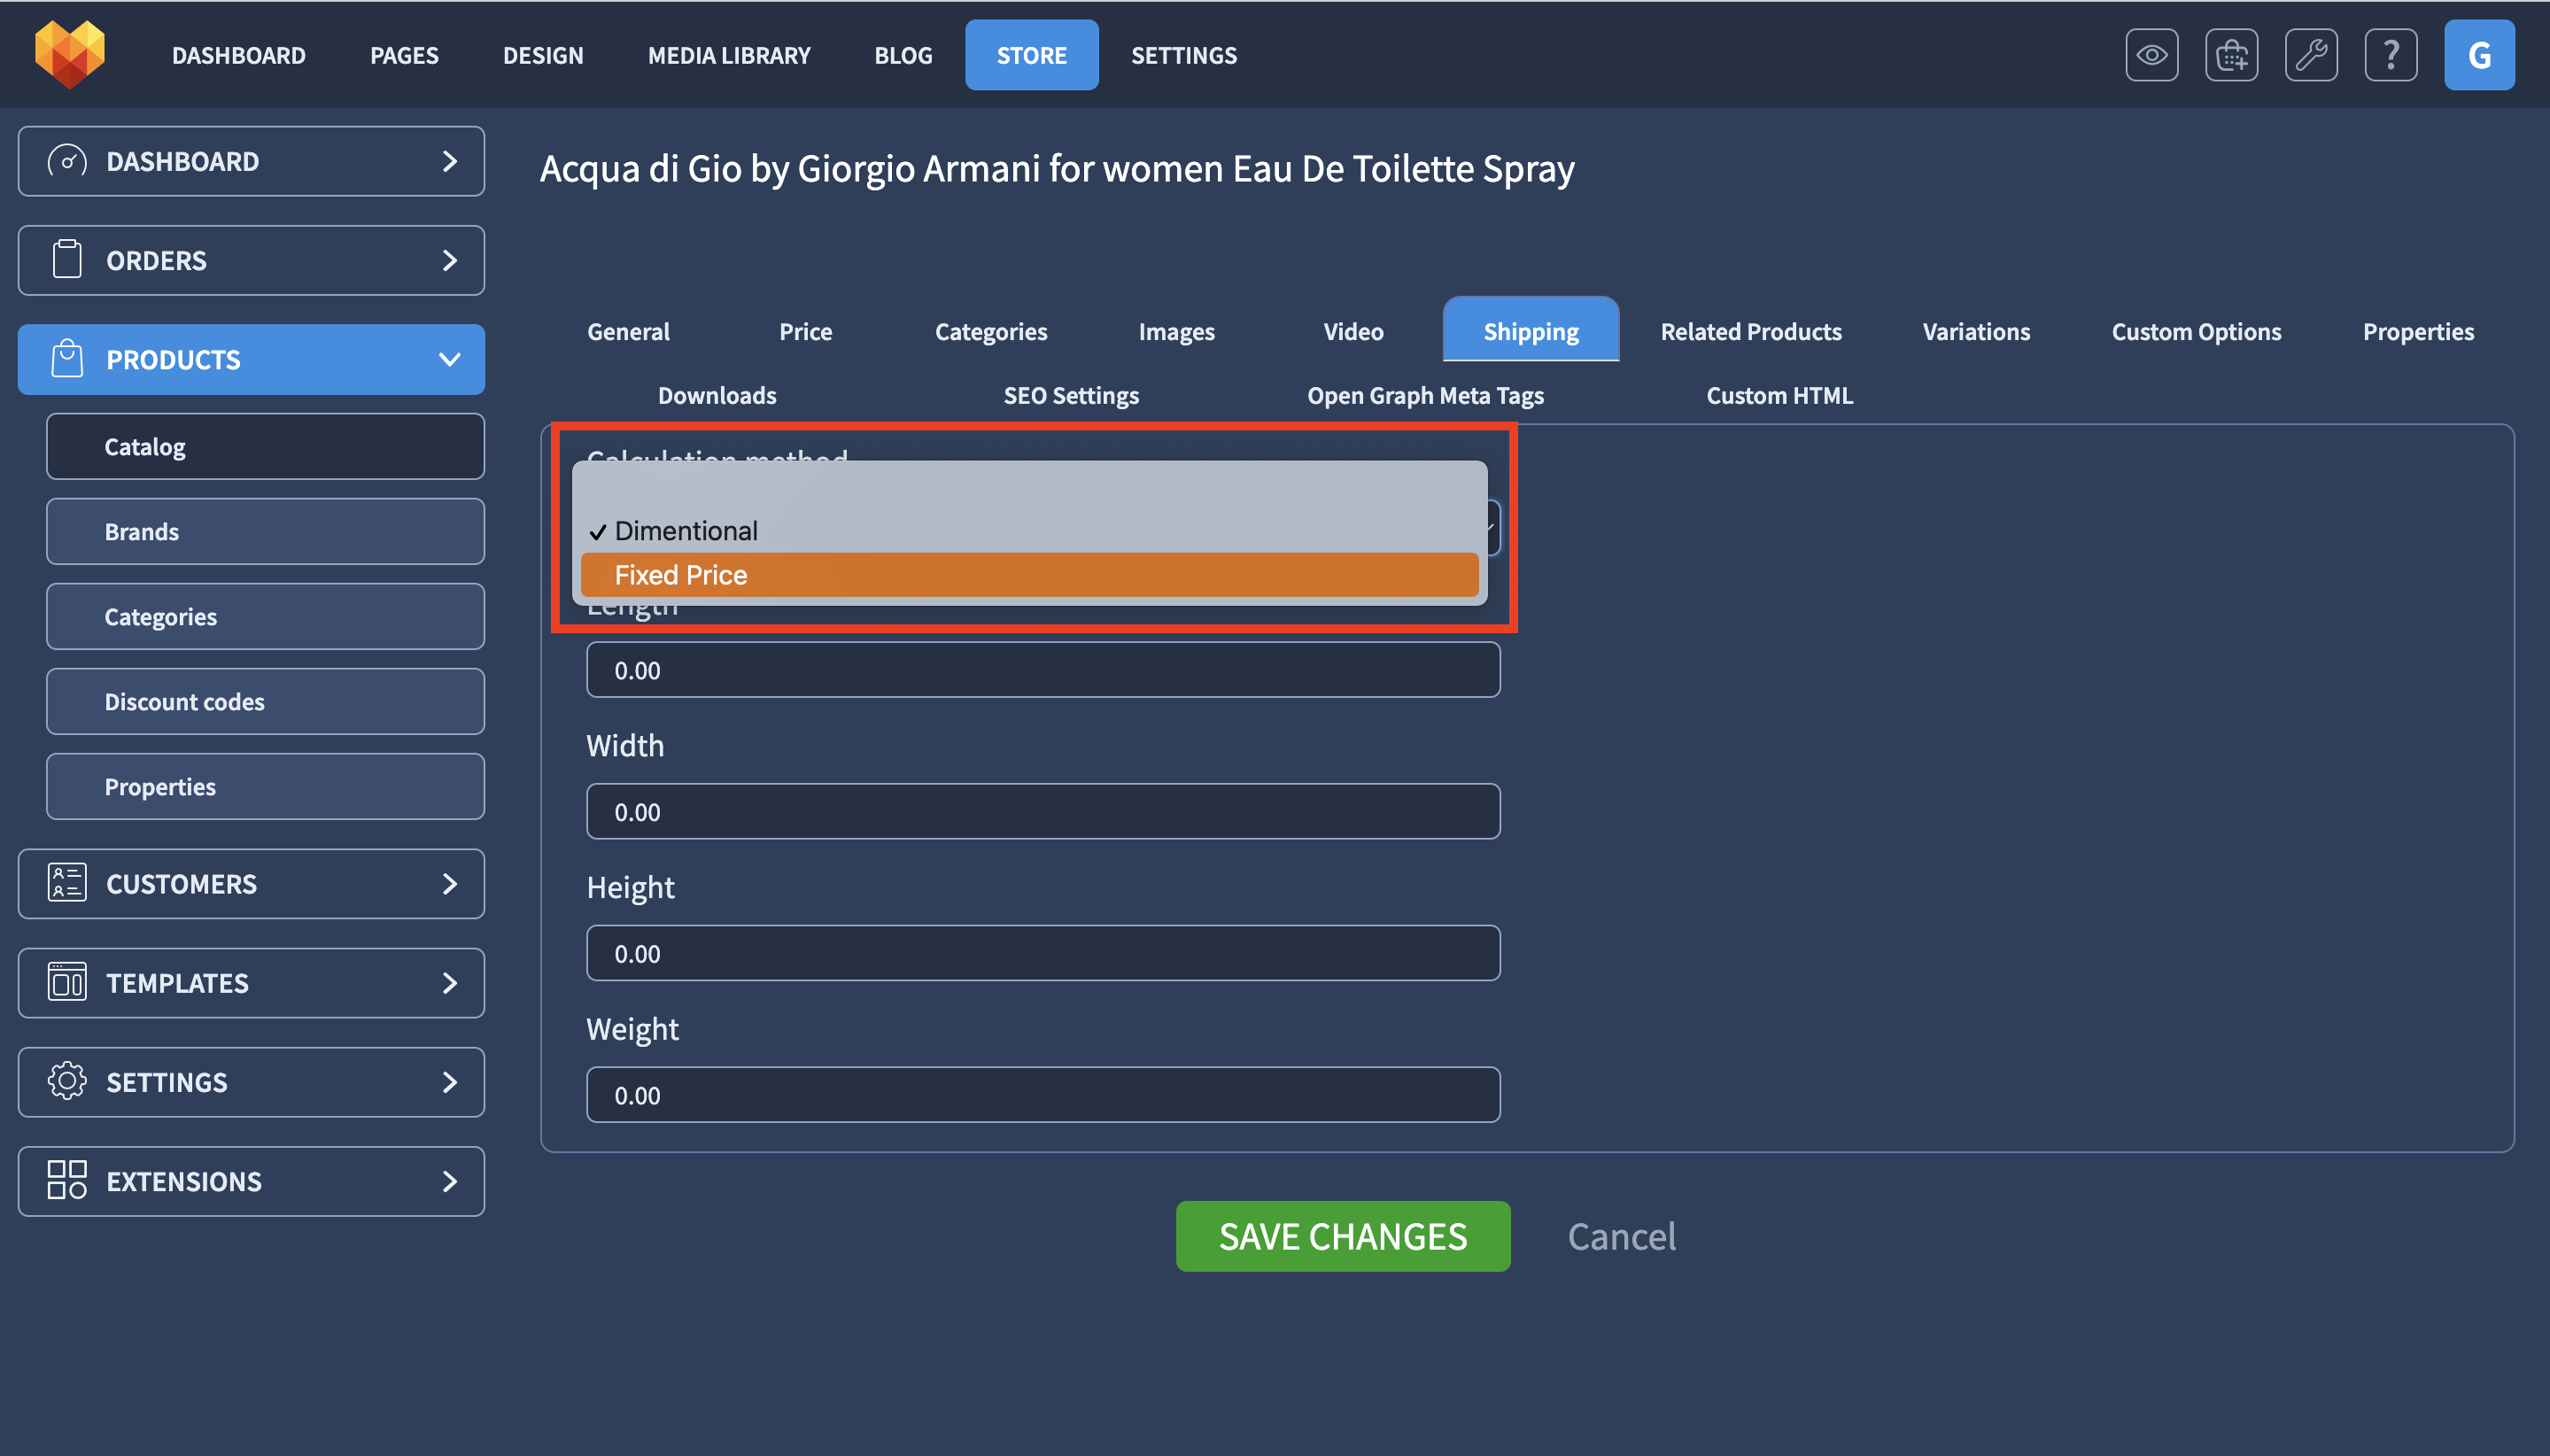Switch to the product Categories tab
2550x1456 pixels.
pos(991,331)
